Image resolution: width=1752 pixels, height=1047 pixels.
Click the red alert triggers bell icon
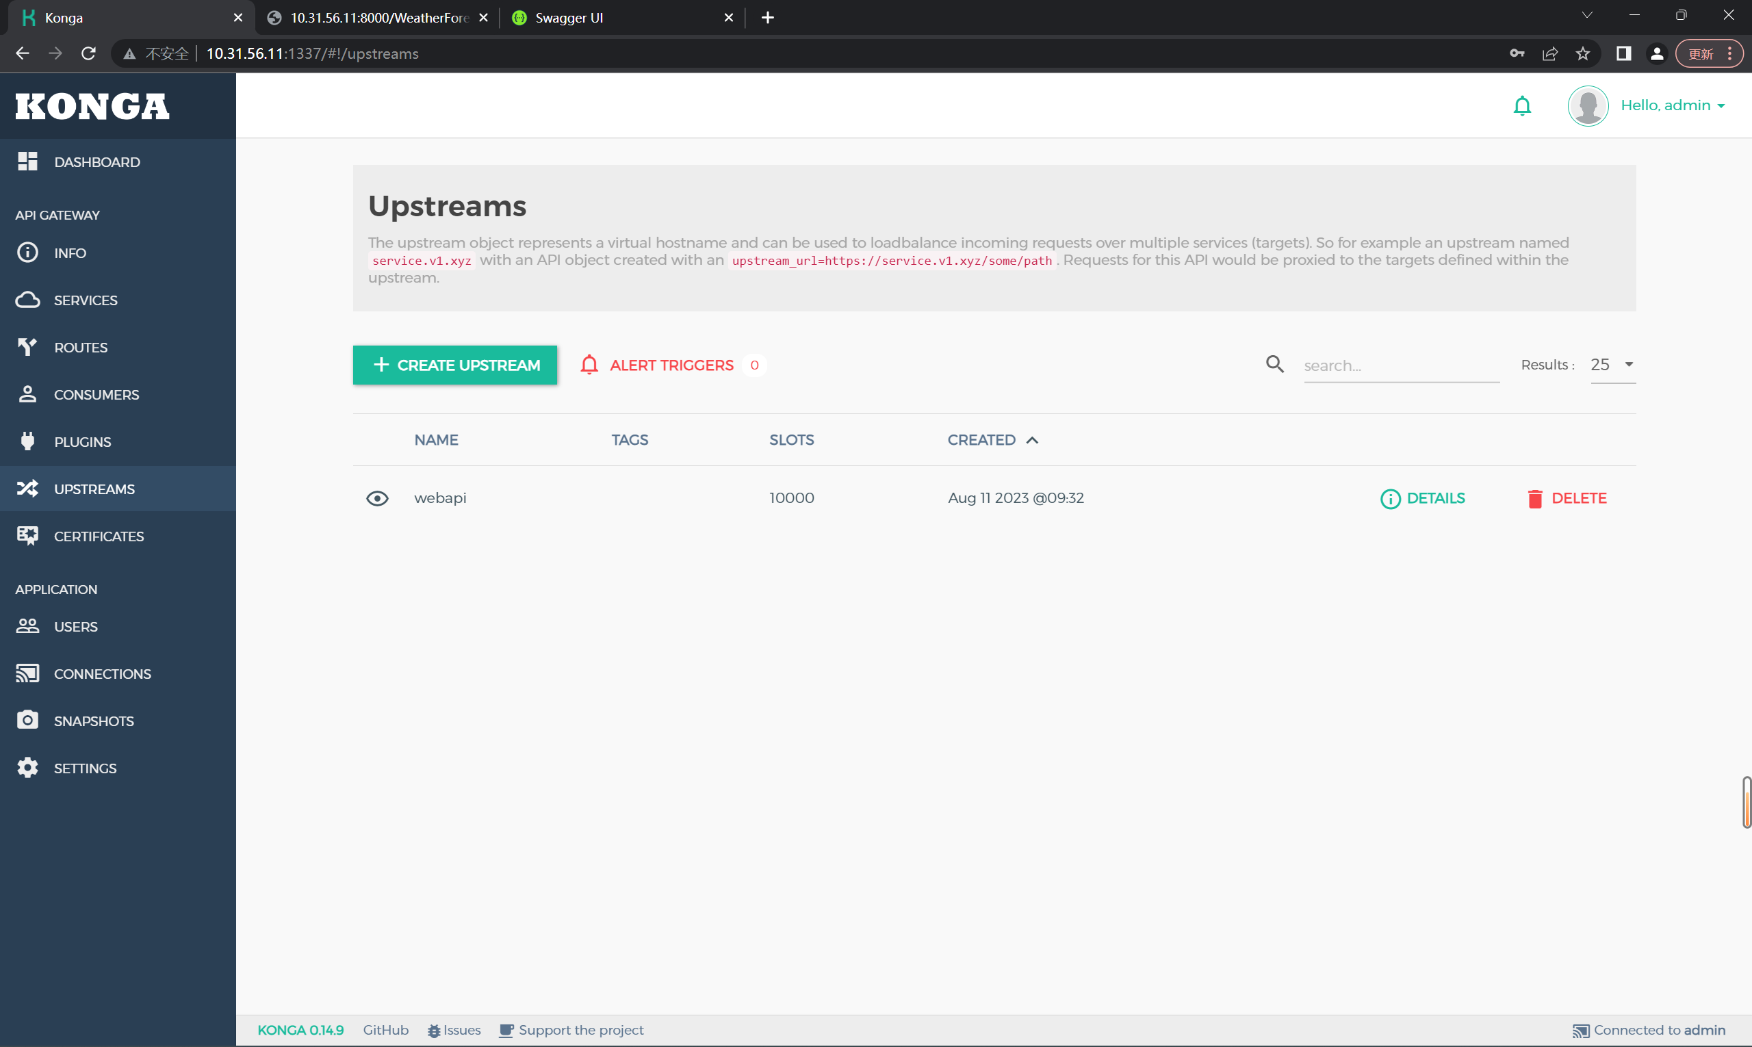(x=589, y=365)
